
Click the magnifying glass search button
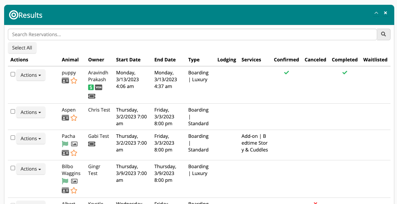384,34
